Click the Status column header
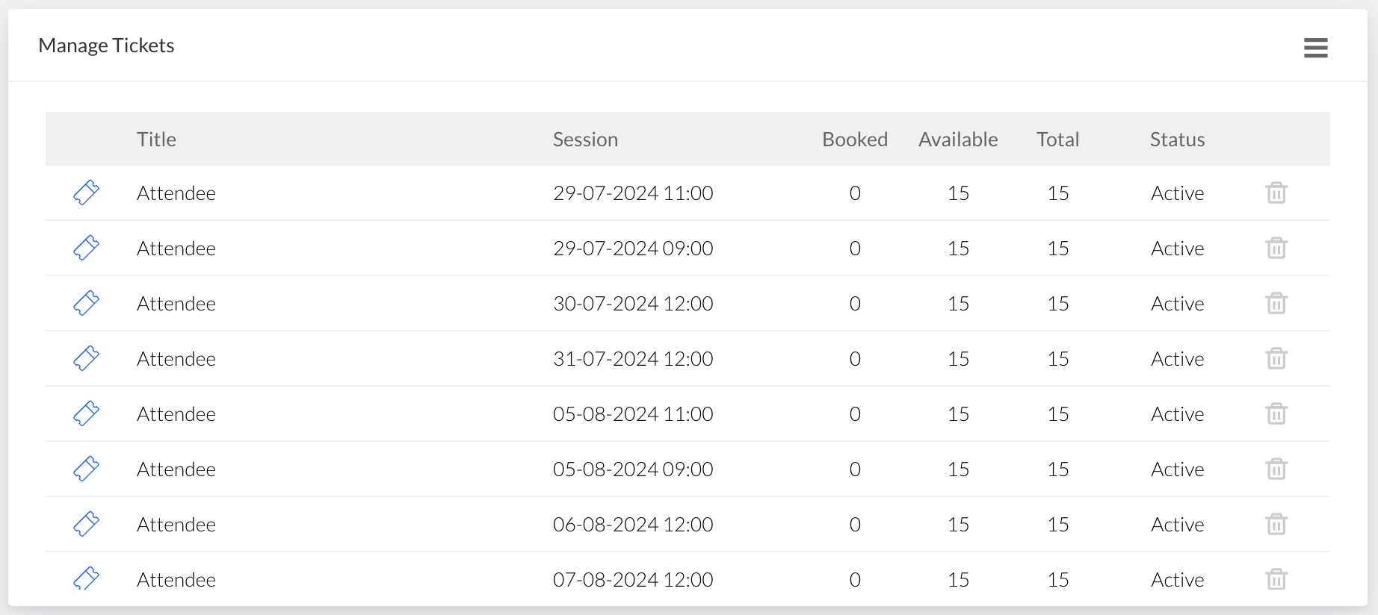 1177,140
